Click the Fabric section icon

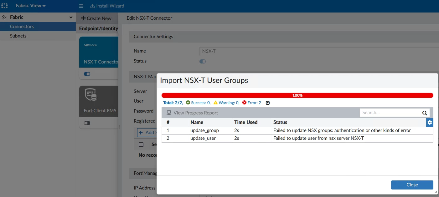[4, 17]
